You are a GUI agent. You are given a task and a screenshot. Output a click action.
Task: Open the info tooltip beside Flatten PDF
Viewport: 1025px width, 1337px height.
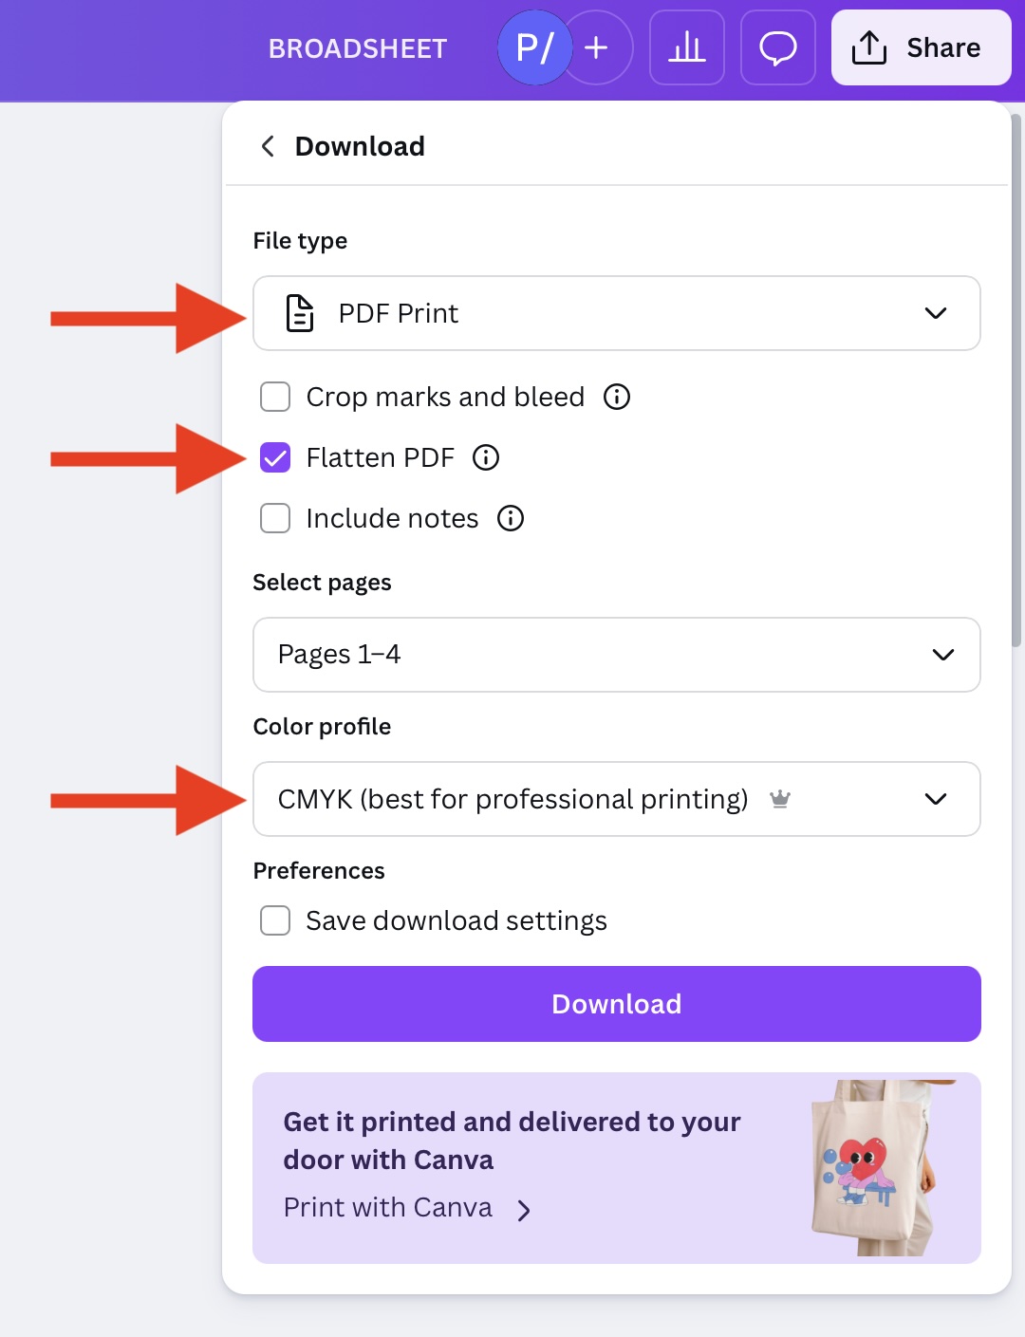[486, 458]
